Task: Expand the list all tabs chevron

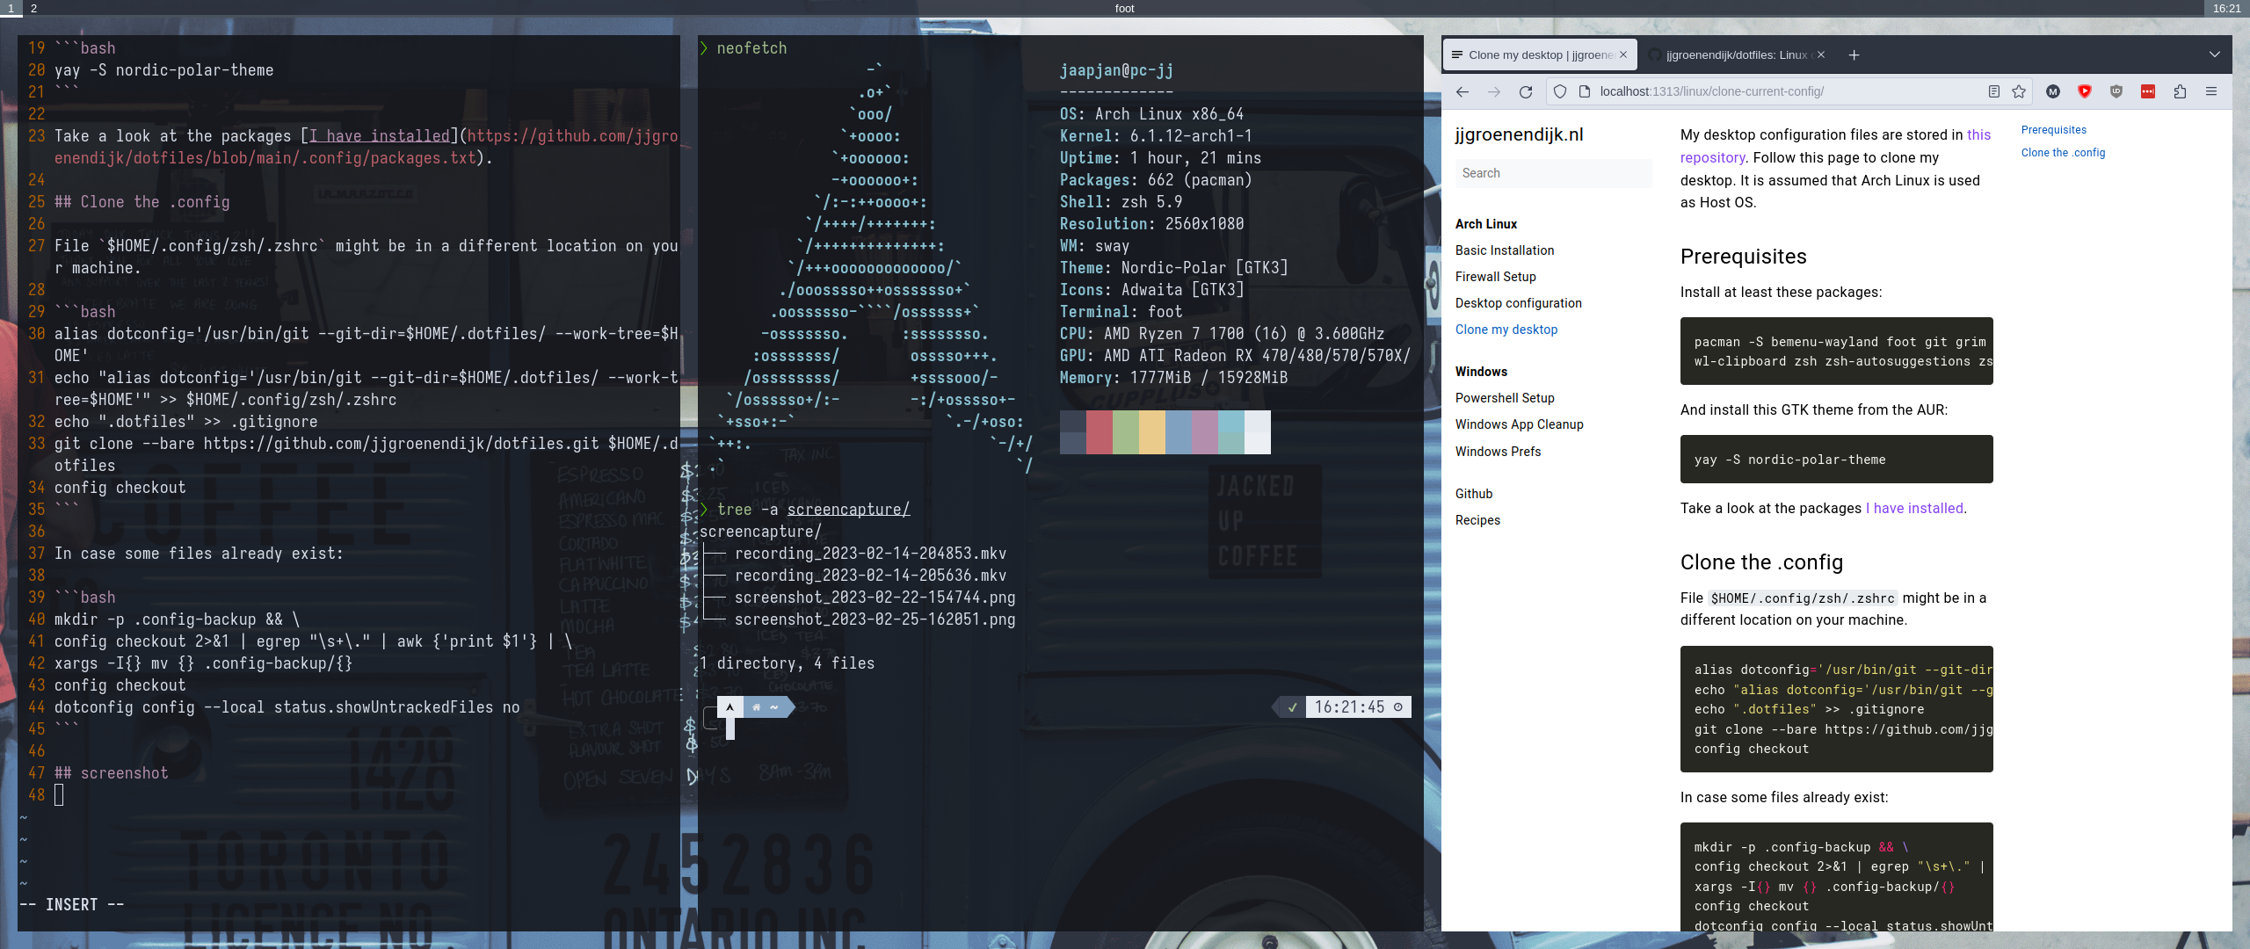Action: click(x=2215, y=54)
